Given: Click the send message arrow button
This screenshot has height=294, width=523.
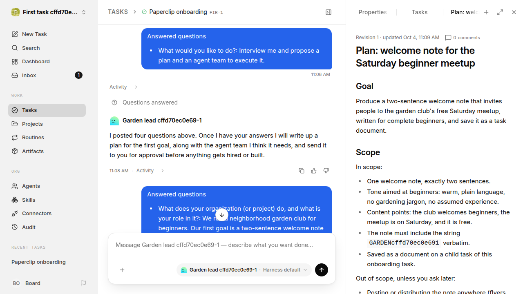Looking at the screenshot, I should [x=322, y=270].
